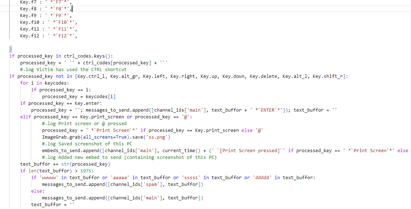Click the standalone 'else:' line

tap(38, 191)
